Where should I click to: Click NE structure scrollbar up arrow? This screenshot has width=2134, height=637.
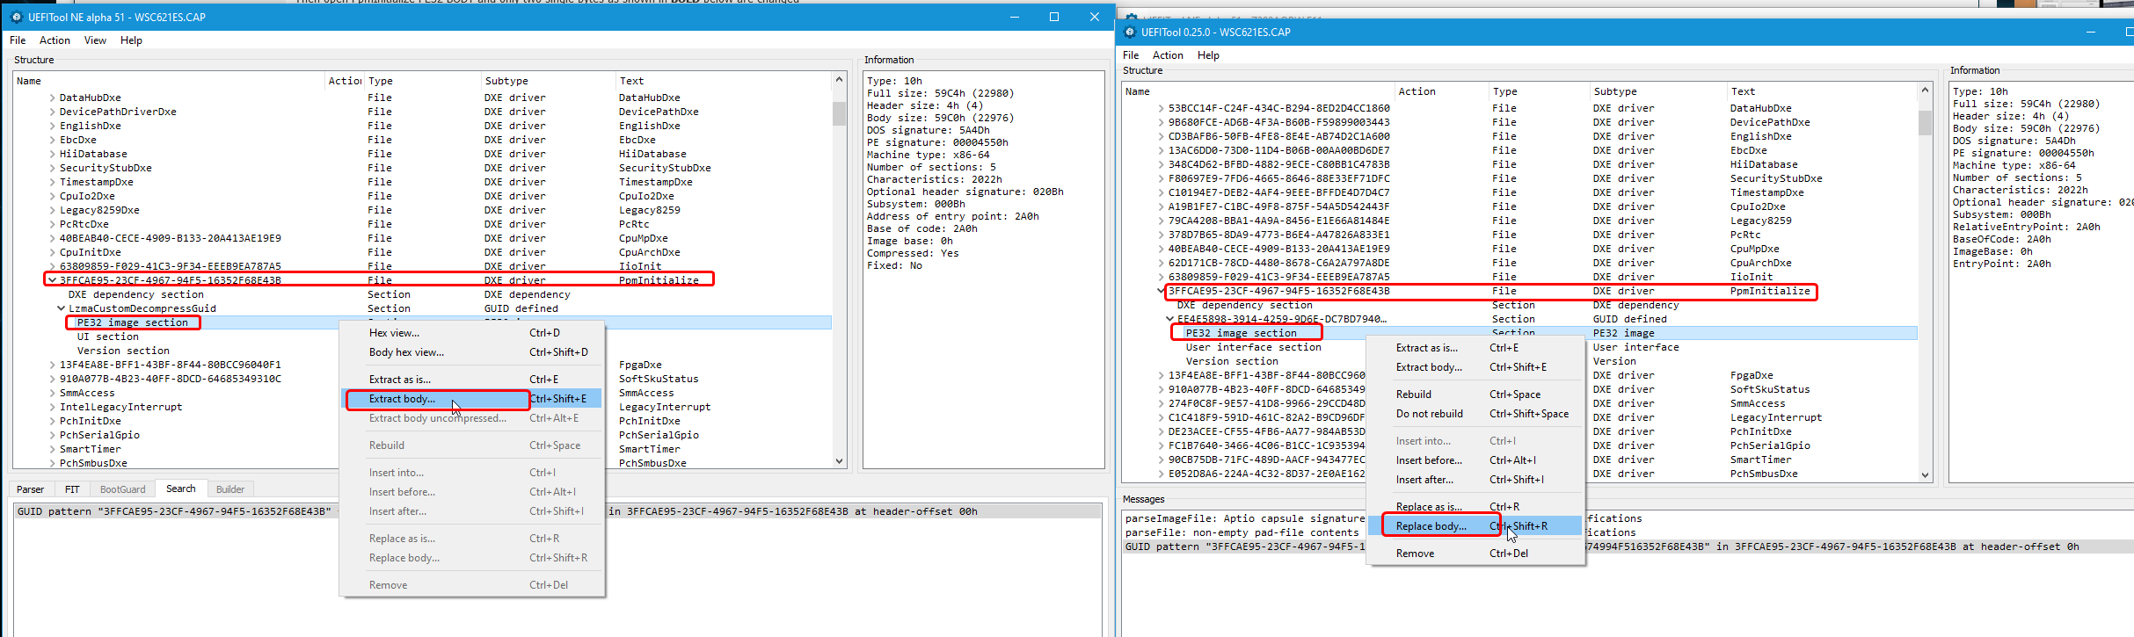coord(839,80)
